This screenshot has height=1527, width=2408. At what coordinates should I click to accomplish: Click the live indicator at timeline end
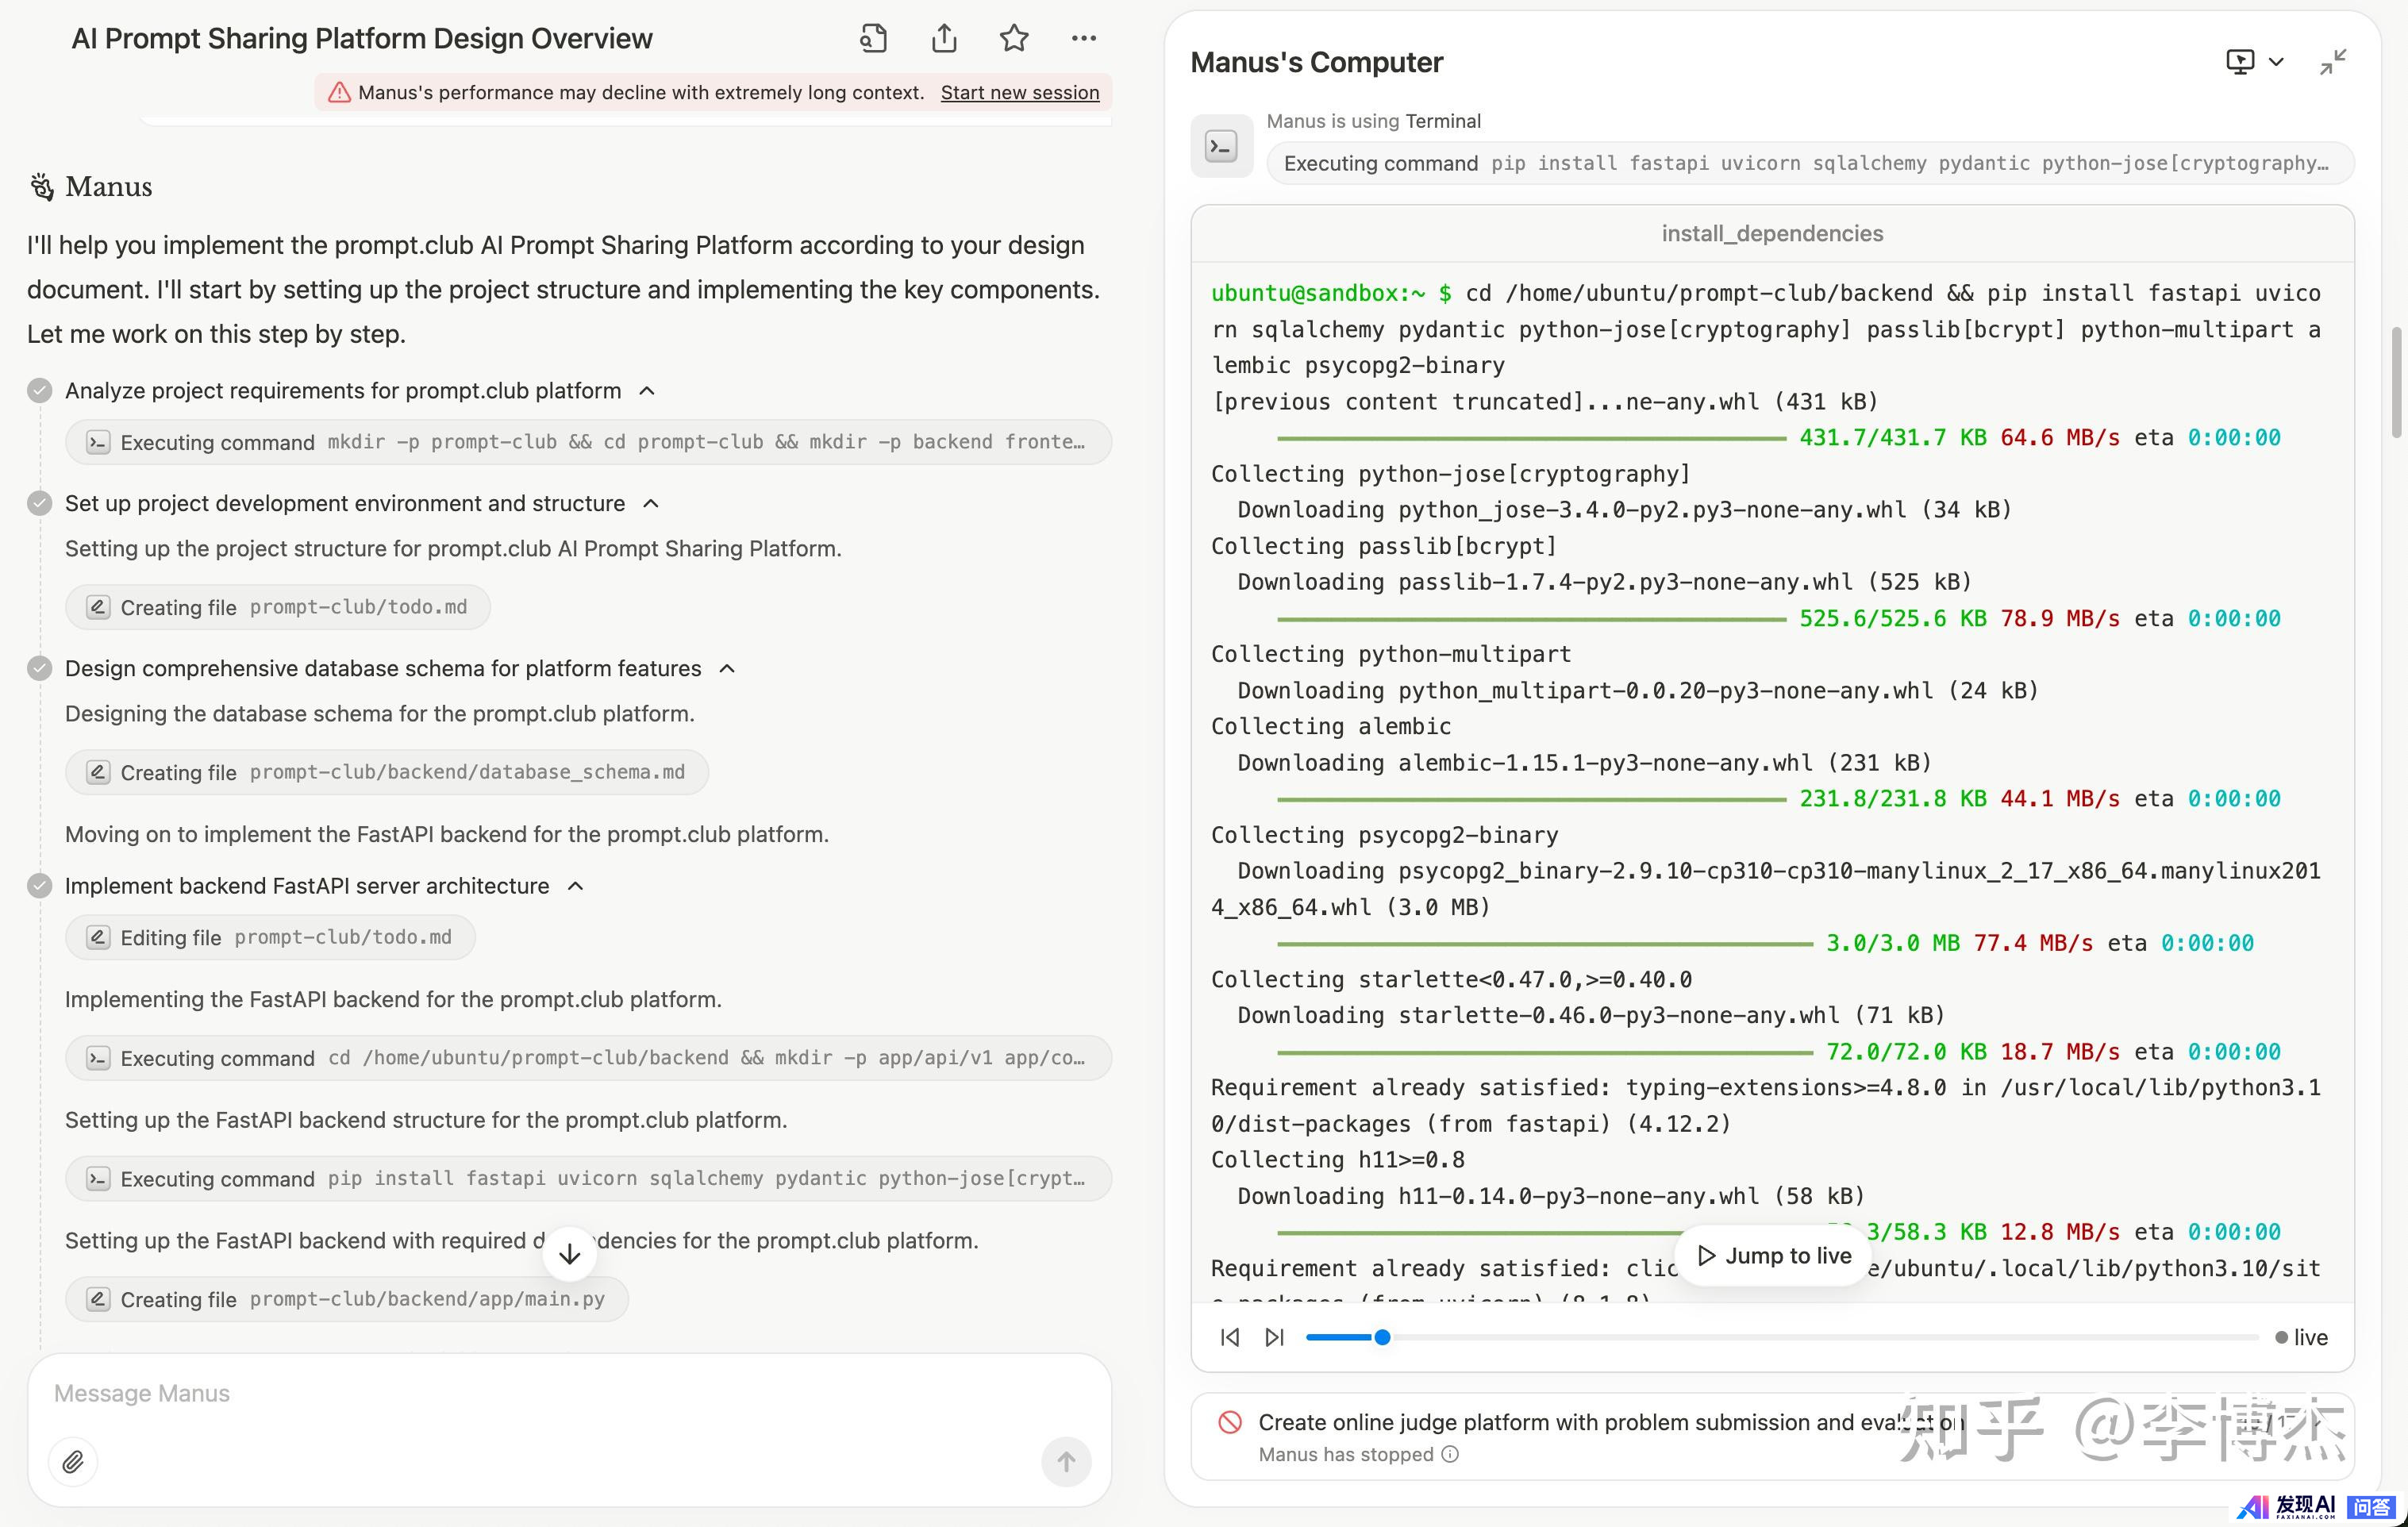[2300, 1337]
